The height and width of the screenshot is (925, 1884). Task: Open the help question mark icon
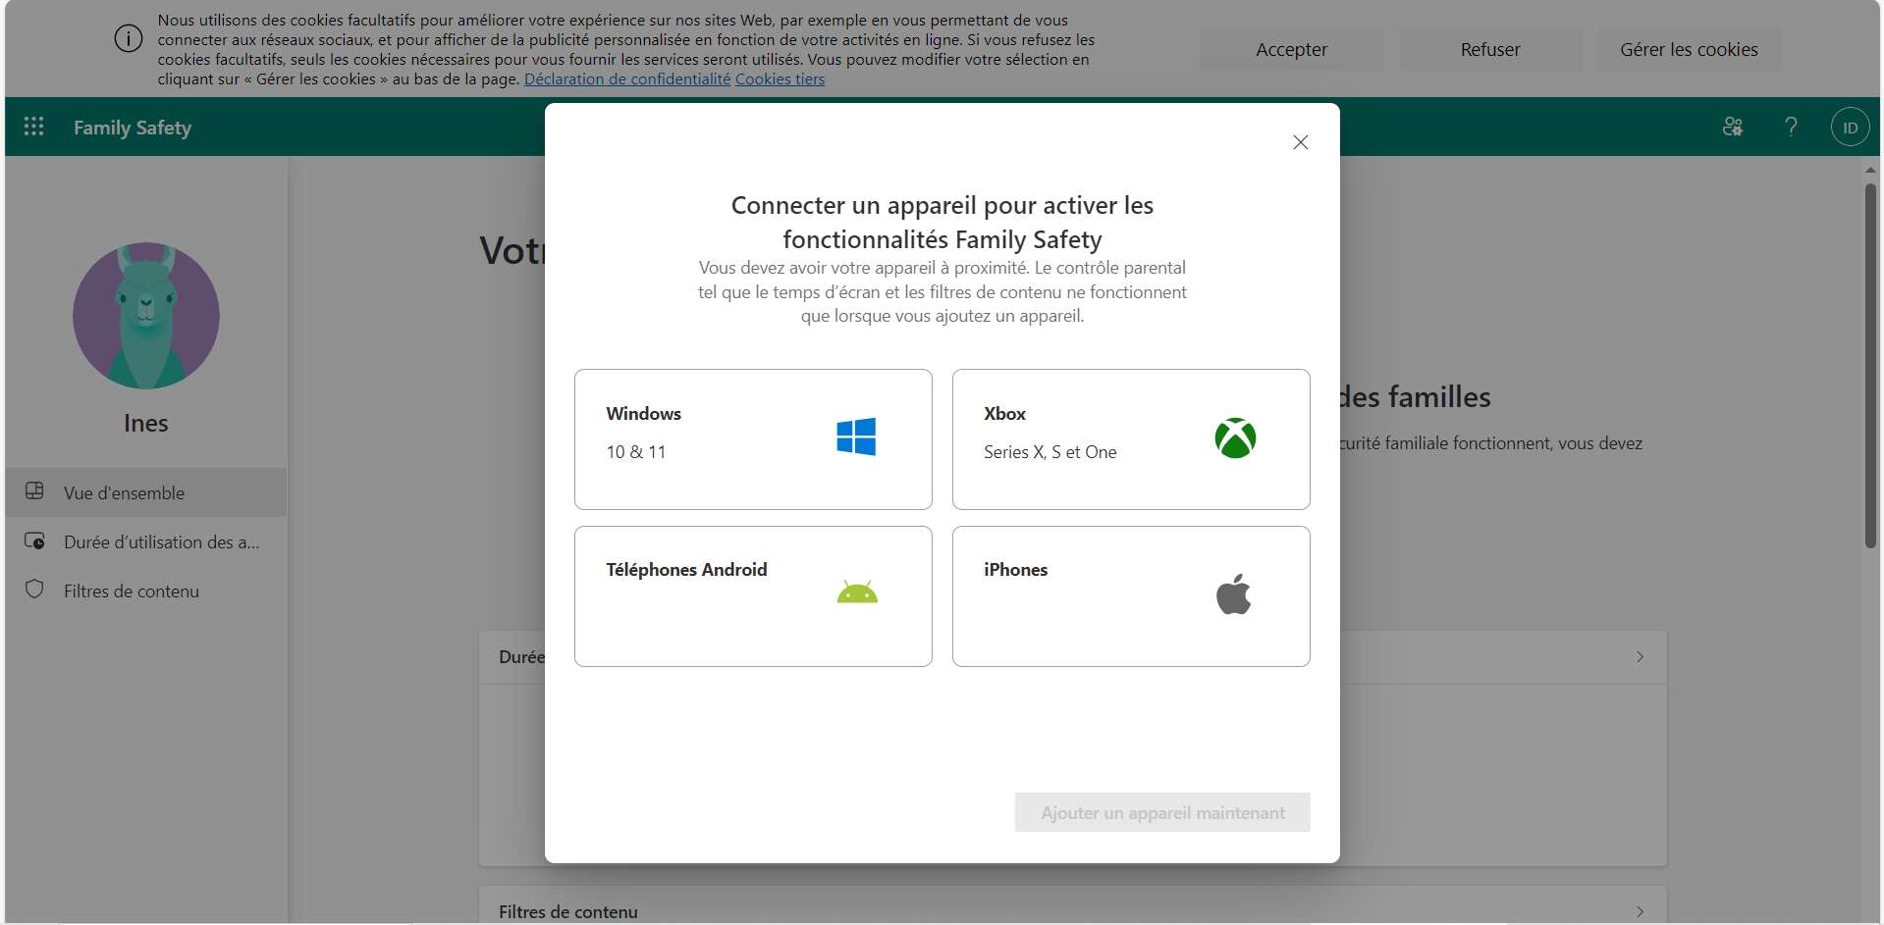click(1791, 127)
